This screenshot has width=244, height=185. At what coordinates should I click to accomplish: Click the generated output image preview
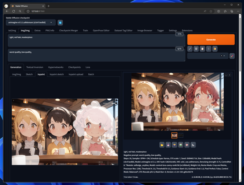click(x=178, y=102)
